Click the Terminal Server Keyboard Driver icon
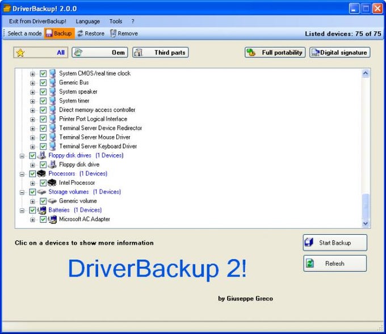Image resolution: width=386 pixels, height=334 pixels. point(52,146)
